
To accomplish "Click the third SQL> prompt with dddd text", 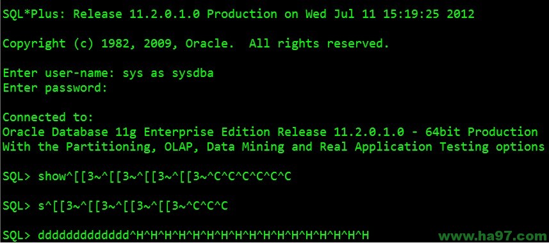I will (186, 235).
